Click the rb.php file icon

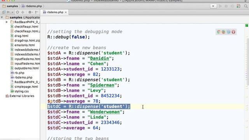point(12,73)
